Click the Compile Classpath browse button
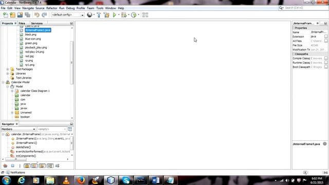This screenshot has width=329, height=185. [x=326, y=58]
